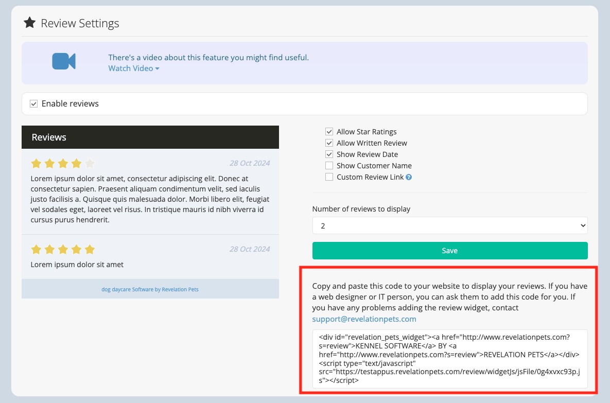Toggle the Enable reviews checkbox
Image resolution: width=610 pixels, height=403 pixels.
pos(34,104)
